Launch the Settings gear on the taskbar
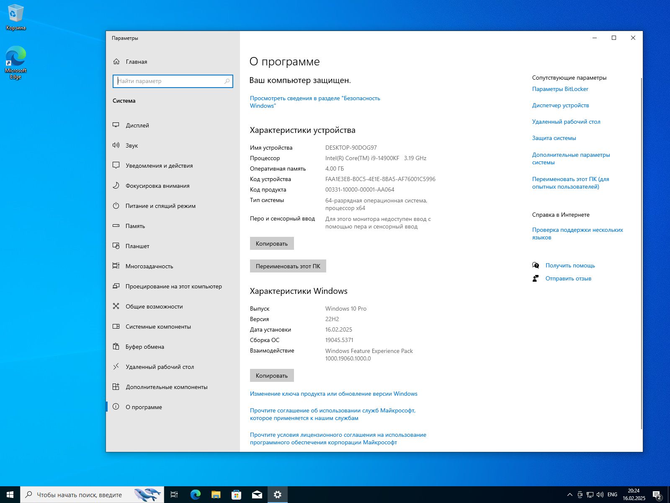This screenshot has width=670, height=503. (278, 495)
